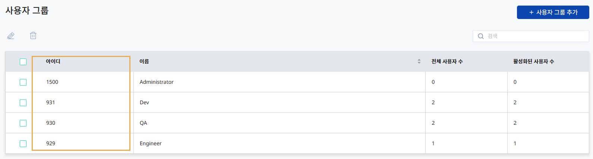The image size is (593, 159).
Task: Click the delete trash icon
Action: pos(33,36)
